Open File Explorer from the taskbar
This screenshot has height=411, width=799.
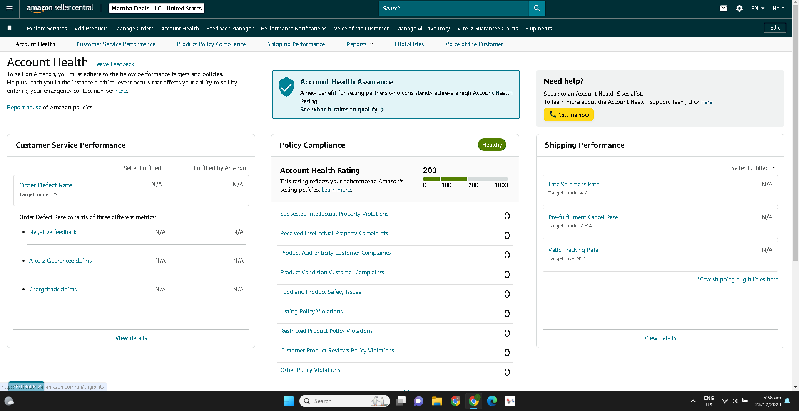click(x=437, y=401)
